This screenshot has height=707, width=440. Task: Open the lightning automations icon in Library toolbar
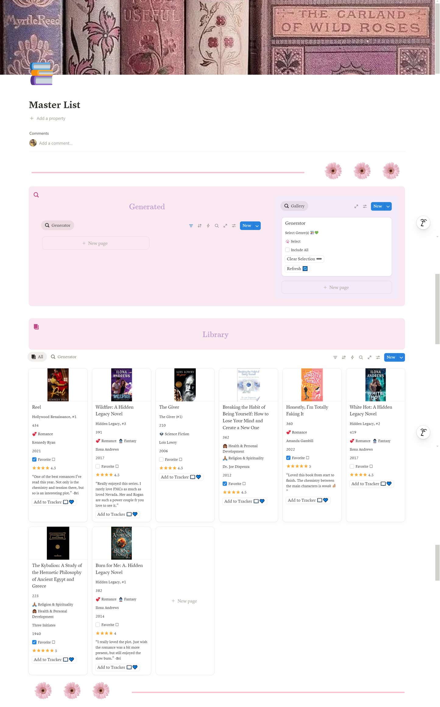pos(352,357)
